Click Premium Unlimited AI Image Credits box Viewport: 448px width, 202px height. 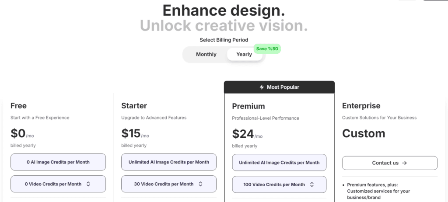pyautogui.click(x=279, y=163)
